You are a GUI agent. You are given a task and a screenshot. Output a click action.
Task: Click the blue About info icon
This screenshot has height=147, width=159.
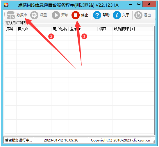[x=117, y=15]
